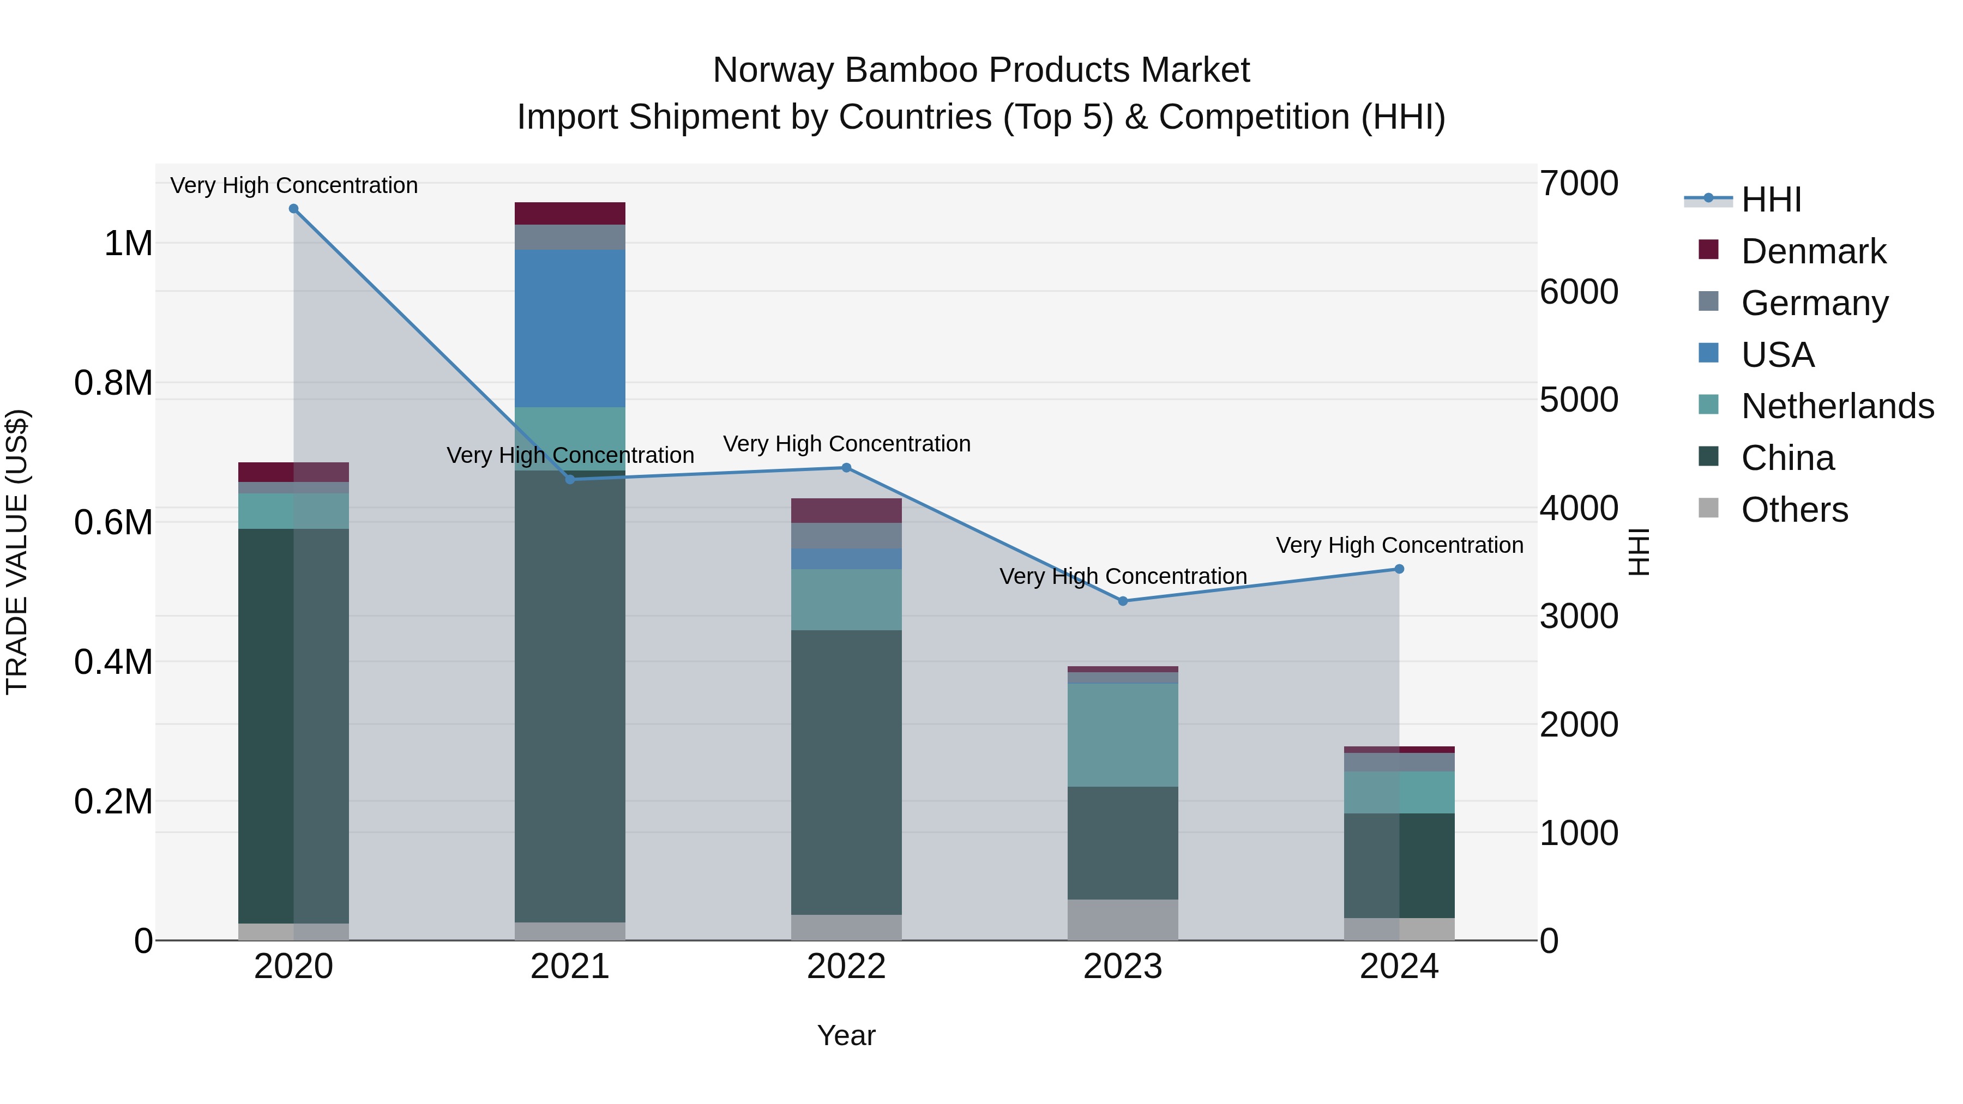Toggle the Germany legend entry

click(x=1795, y=303)
